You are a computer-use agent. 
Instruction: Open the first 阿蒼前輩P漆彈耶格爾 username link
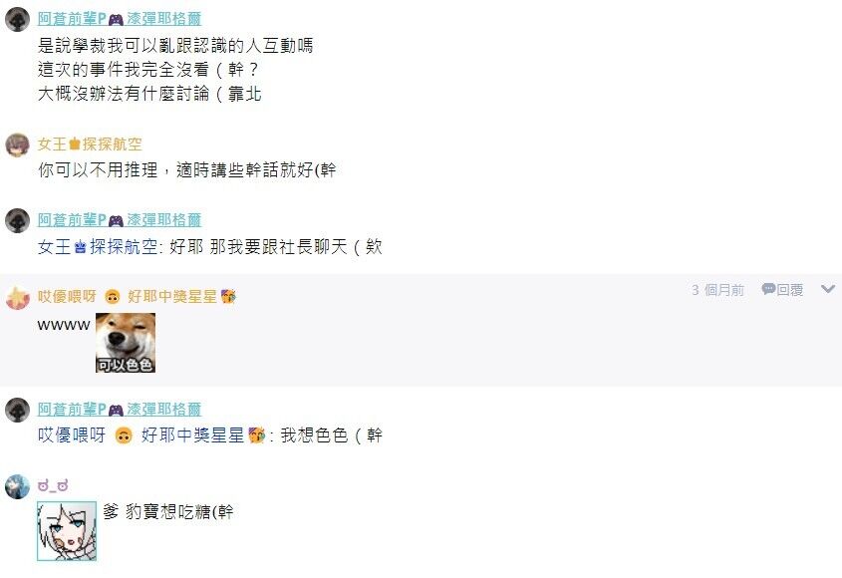pyautogui.click(x=120, y=19)
